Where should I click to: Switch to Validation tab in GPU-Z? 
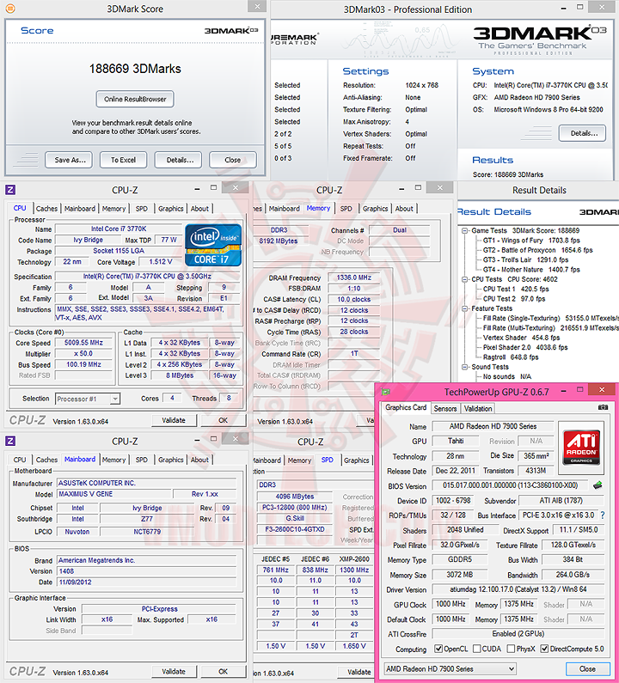478,409
